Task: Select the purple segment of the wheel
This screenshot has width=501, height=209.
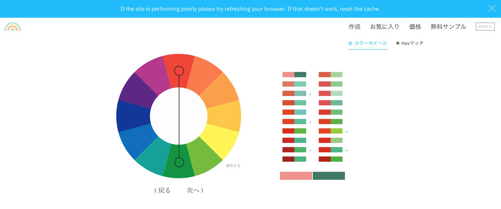Action: (x=137, y=91)
